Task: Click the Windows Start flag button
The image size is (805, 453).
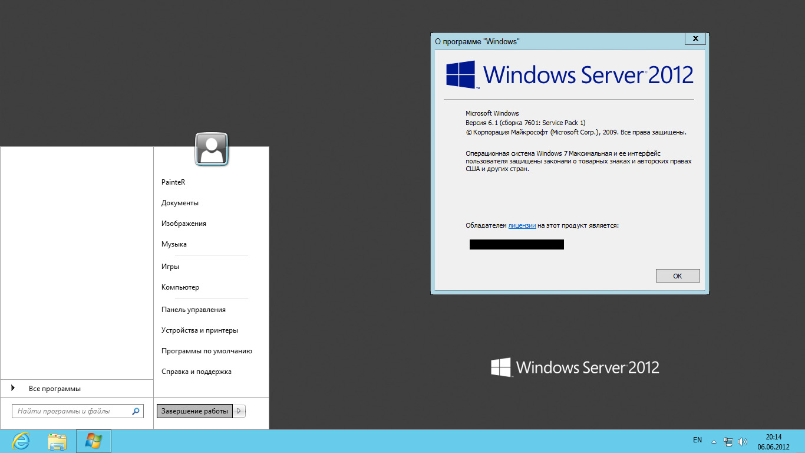Action: (x=94, y=441)
